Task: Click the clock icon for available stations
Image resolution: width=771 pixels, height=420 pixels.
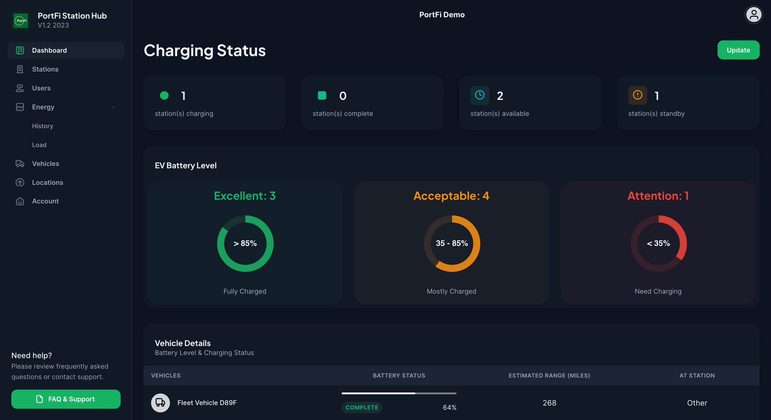Action: coord(479,95)
